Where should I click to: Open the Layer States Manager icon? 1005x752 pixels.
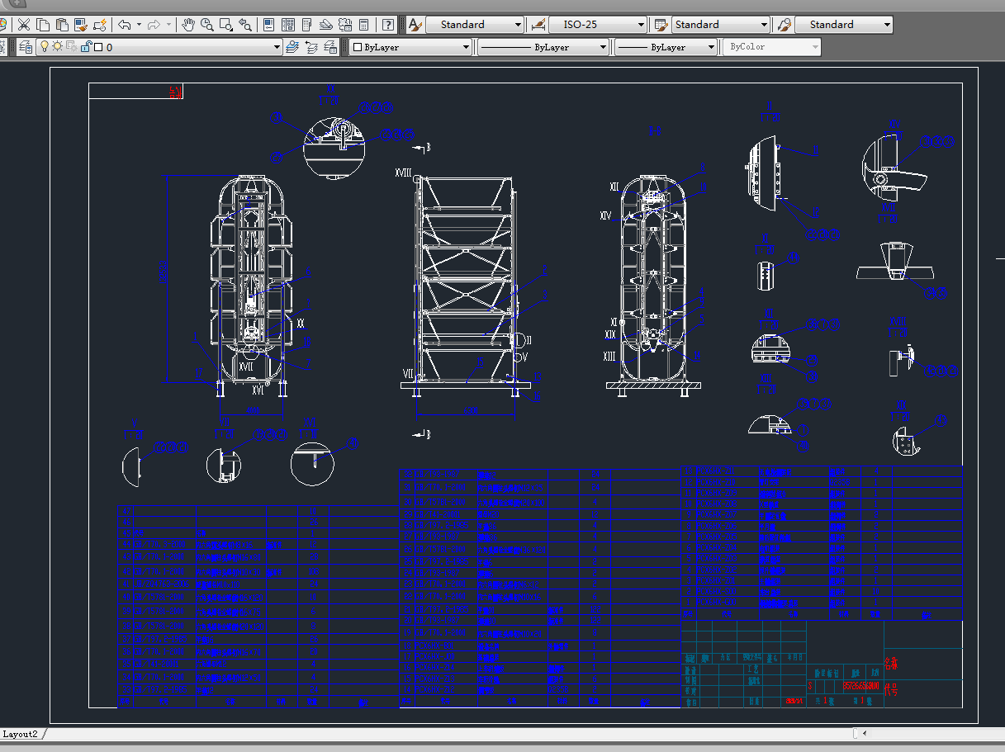(330, 47)
